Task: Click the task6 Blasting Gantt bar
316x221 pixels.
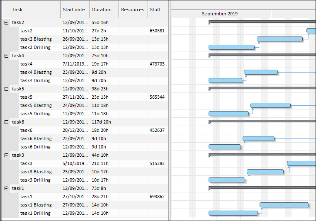Action: tap(258, 138)
